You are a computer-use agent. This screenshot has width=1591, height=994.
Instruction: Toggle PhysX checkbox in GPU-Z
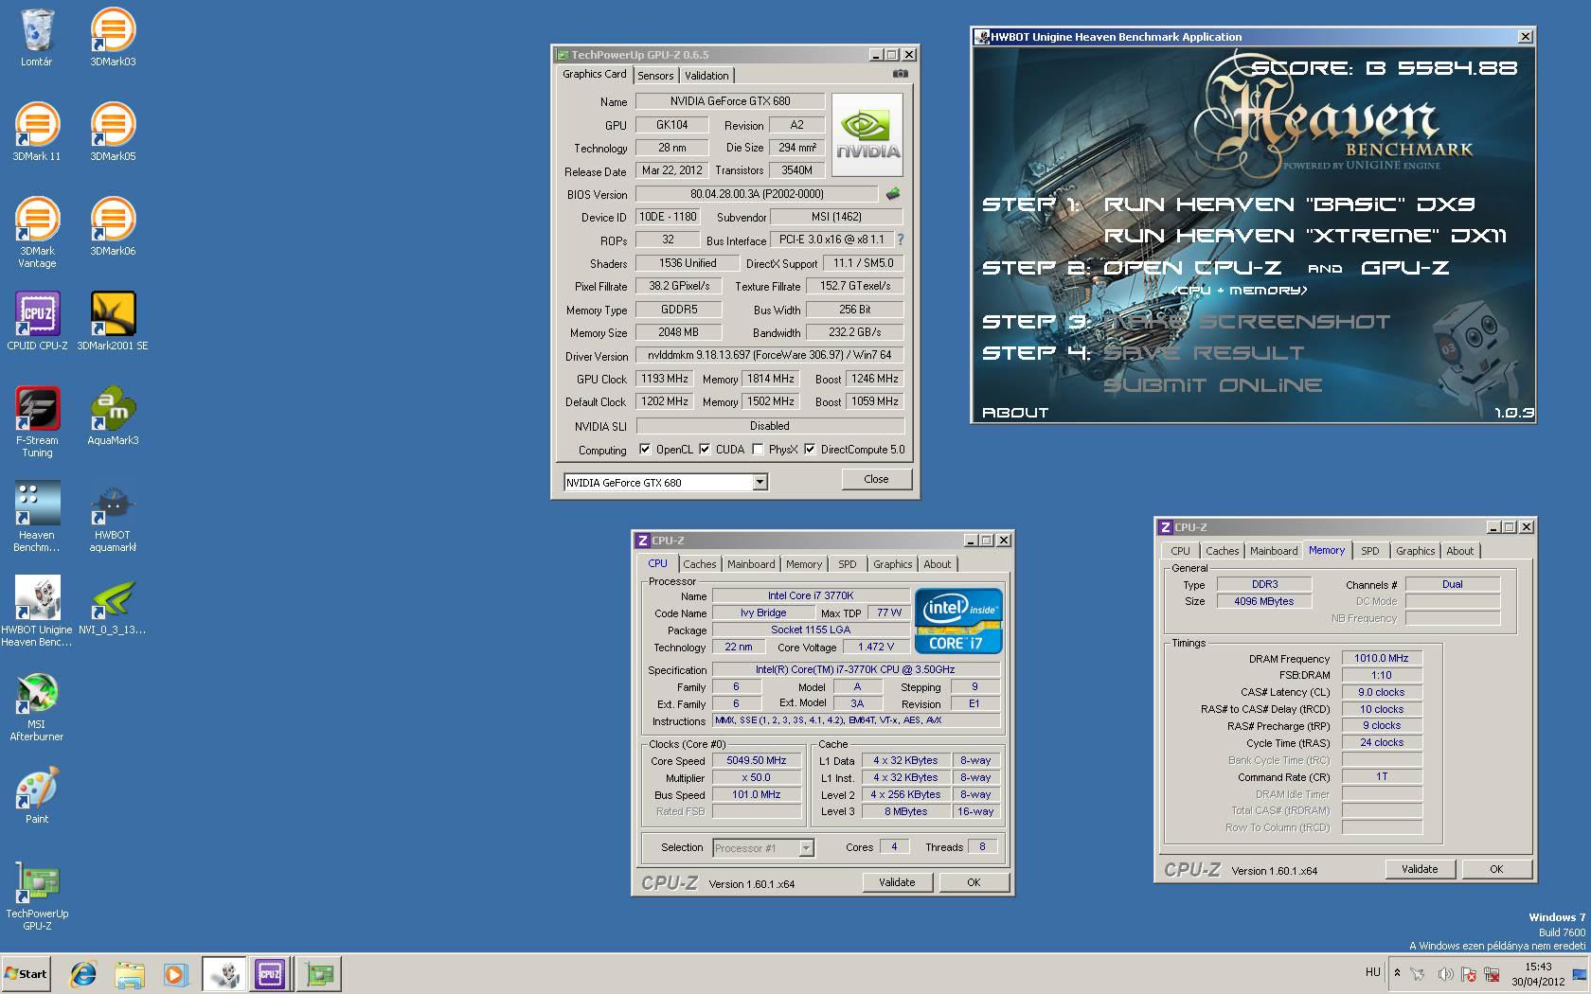[758, 450]
